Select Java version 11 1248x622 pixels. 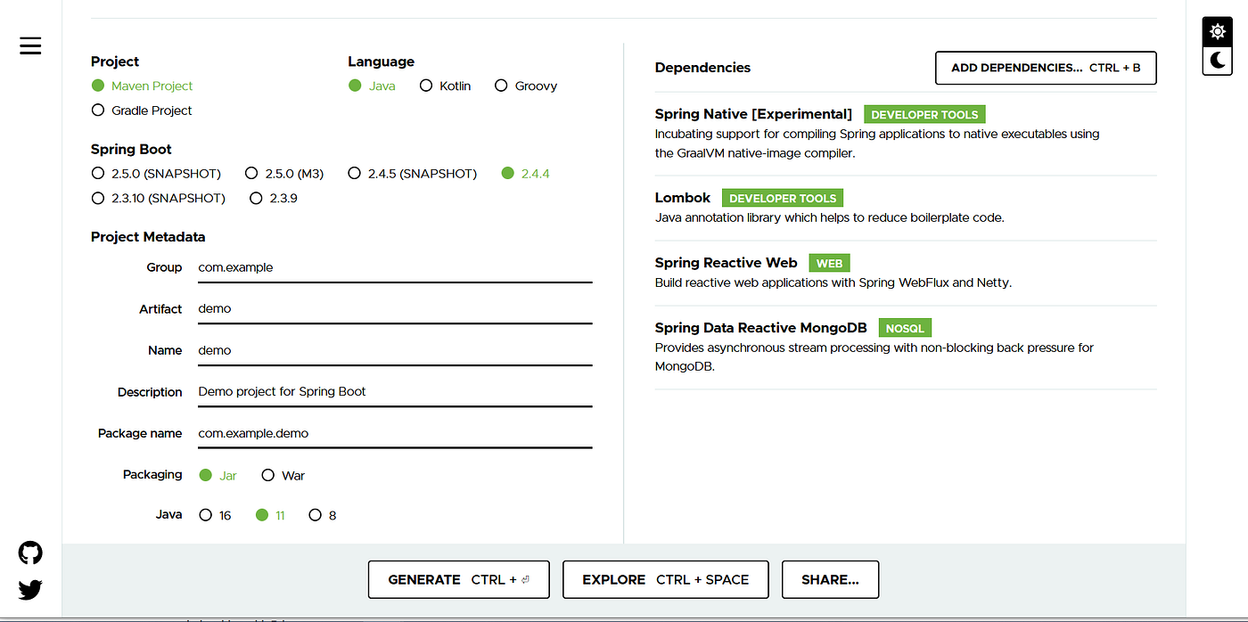tap(270, 515)
